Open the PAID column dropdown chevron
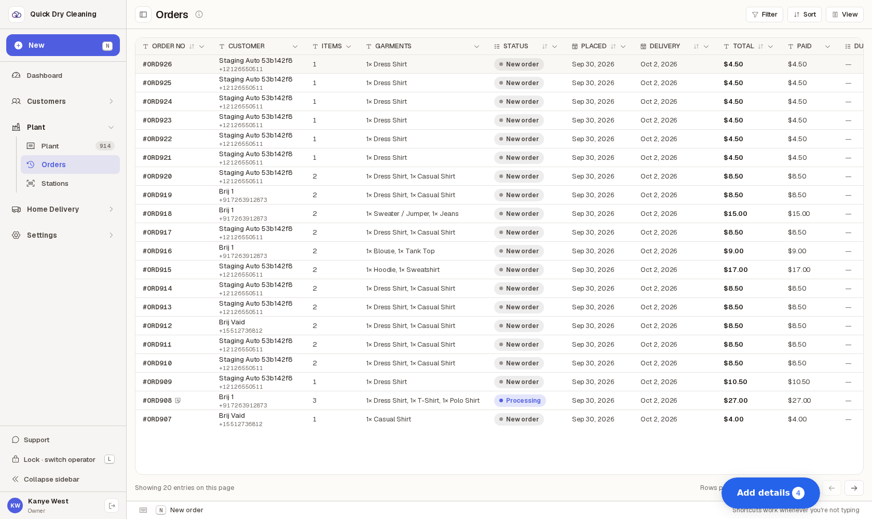The image size is (872, 519). 827,47
